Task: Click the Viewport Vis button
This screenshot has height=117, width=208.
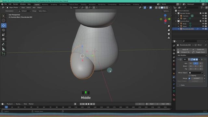Action: point(184,52)
